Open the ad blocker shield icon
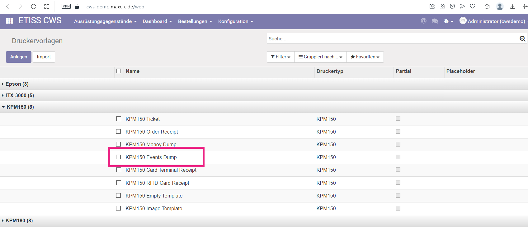This screenshot has height=227, width=528. 452,6
